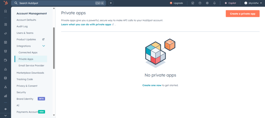
Task: Open the Service bell-tray icon
Action: pos(5,69)
